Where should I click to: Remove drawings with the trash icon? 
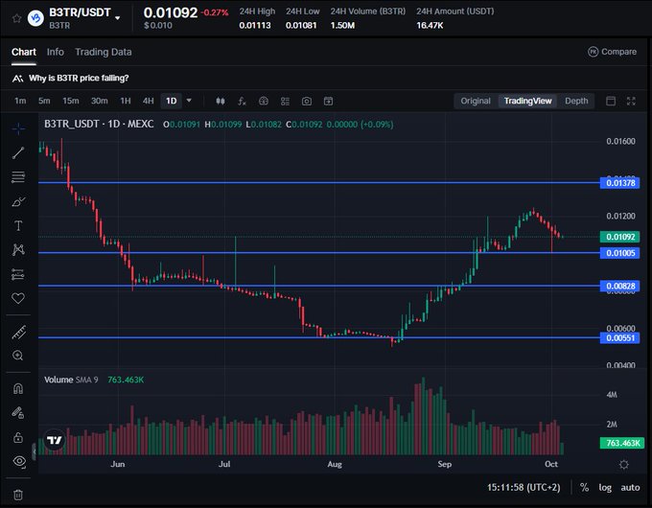(x=18, y=495)
